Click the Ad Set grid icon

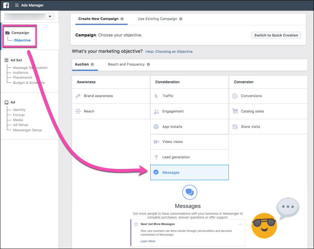coord(6,60)
